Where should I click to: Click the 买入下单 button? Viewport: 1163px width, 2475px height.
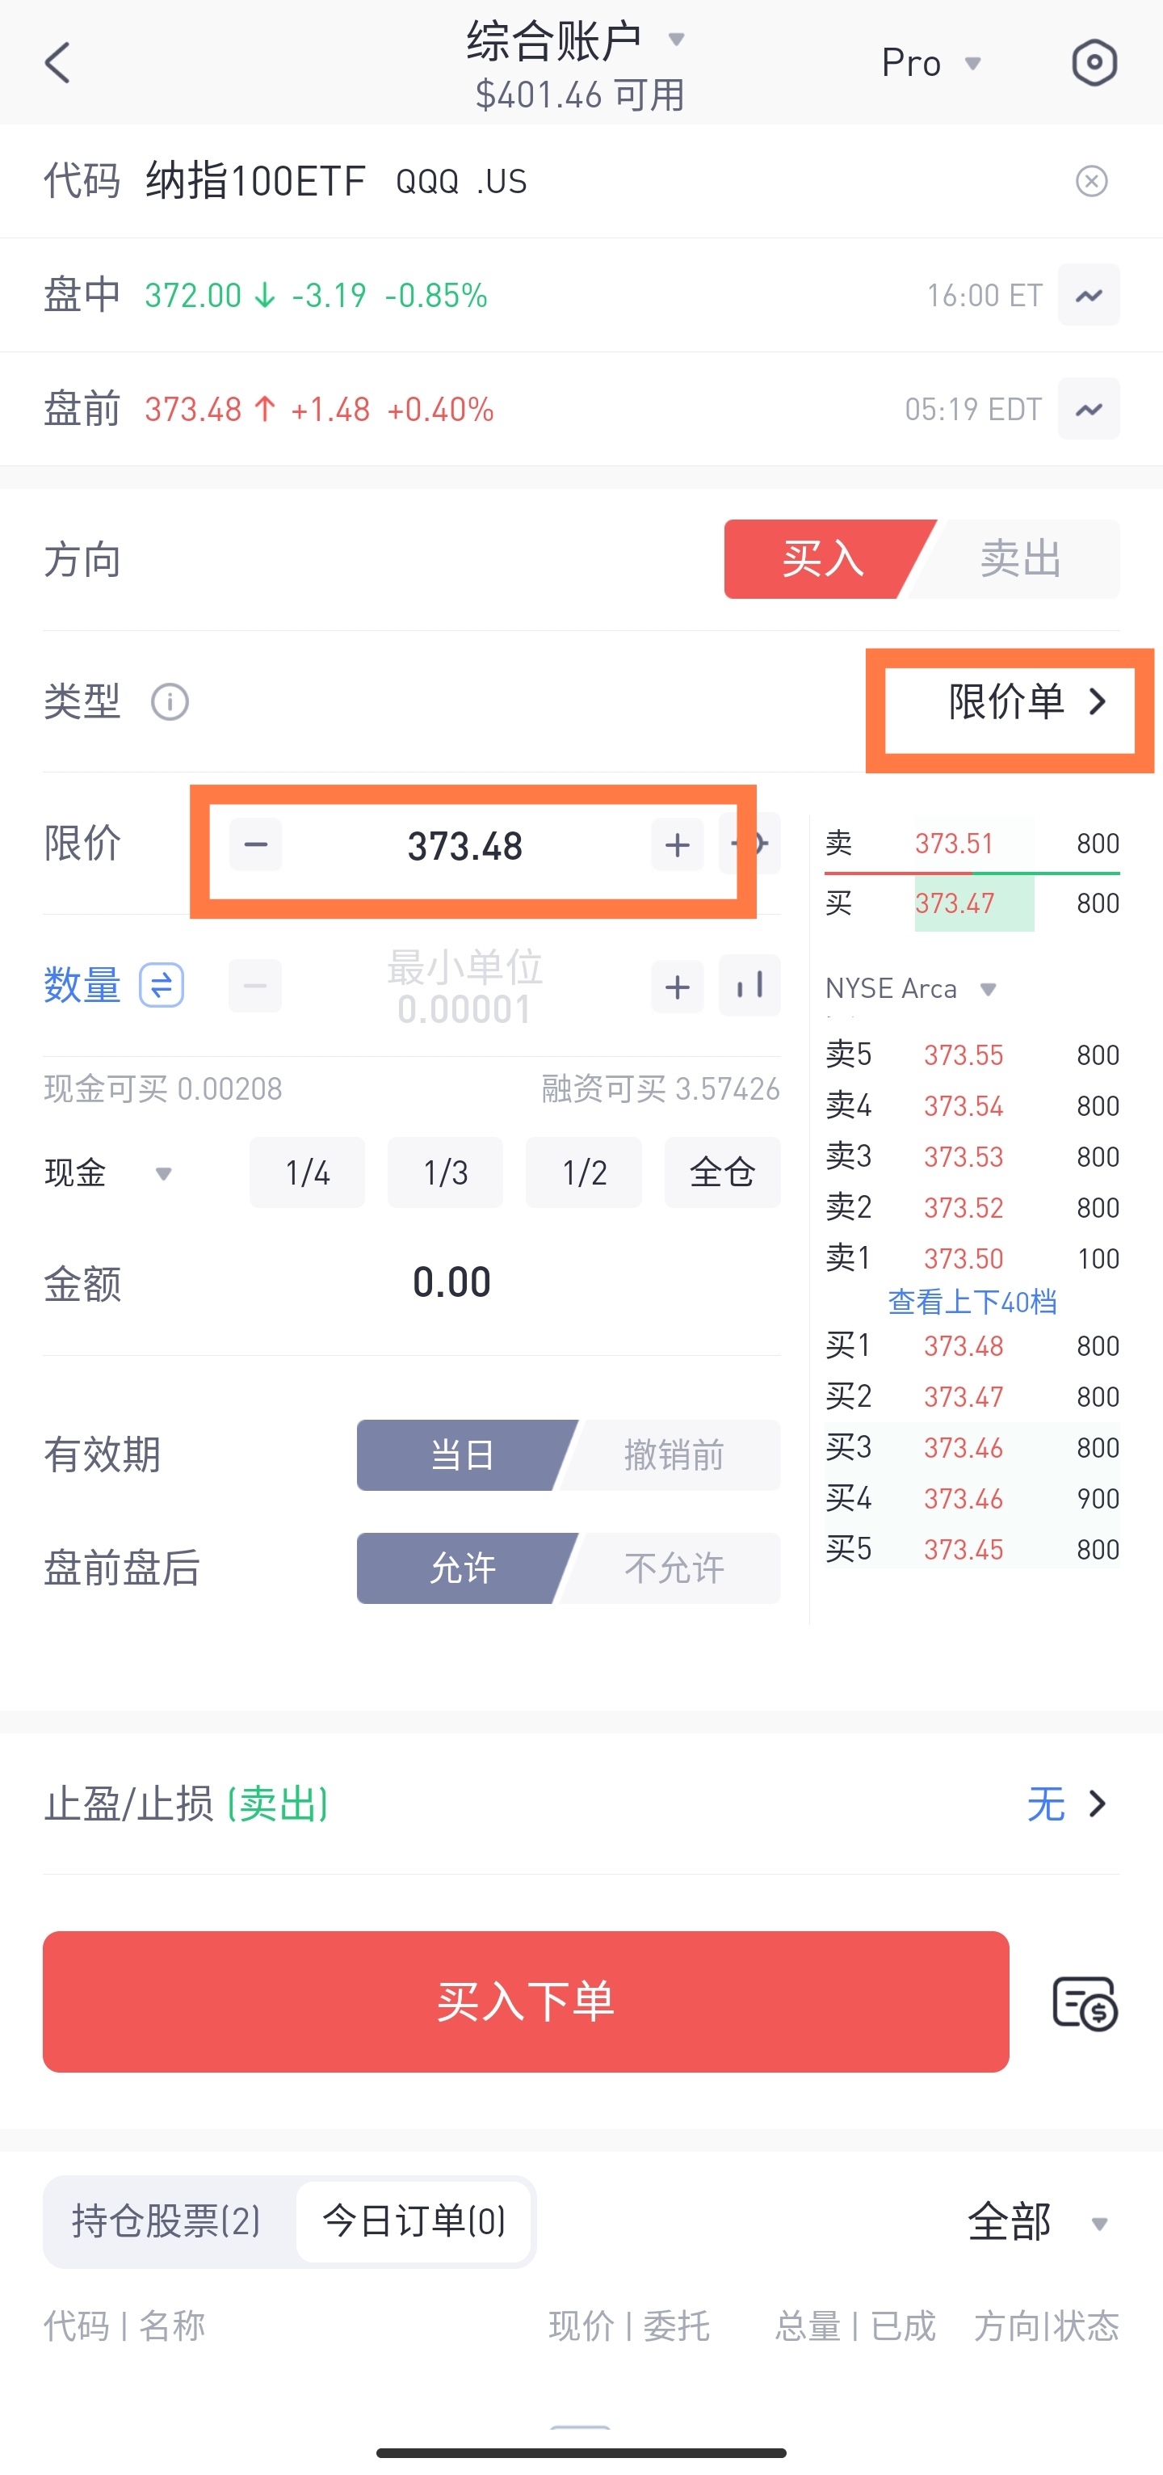(x=525, y=2001)
